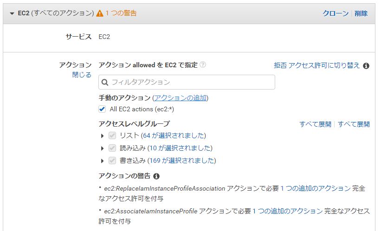
Task: Uncheck All EC2 actions (ec2:*) checkbox
Action: click(x=102, y=109)
